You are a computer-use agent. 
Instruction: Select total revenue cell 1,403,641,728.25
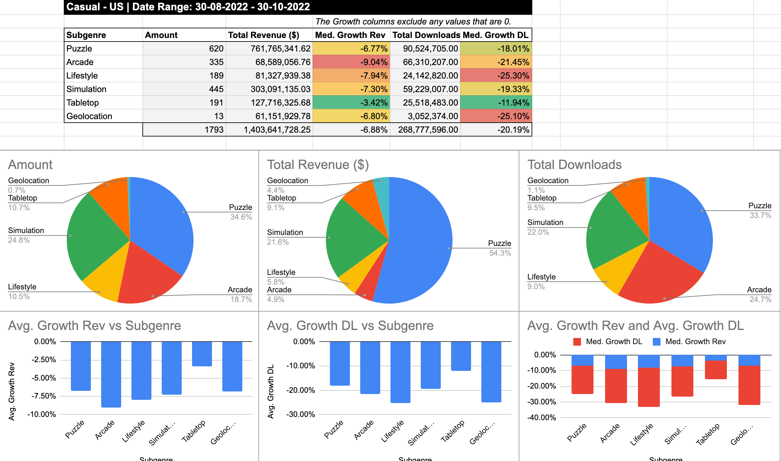click(x=269, y=130)
